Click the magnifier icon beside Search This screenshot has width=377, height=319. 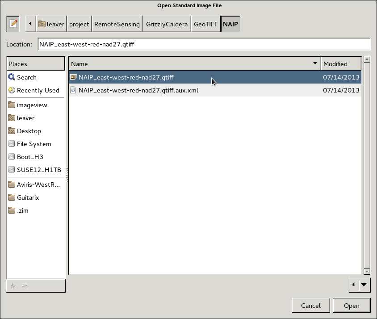coord(12,77)
